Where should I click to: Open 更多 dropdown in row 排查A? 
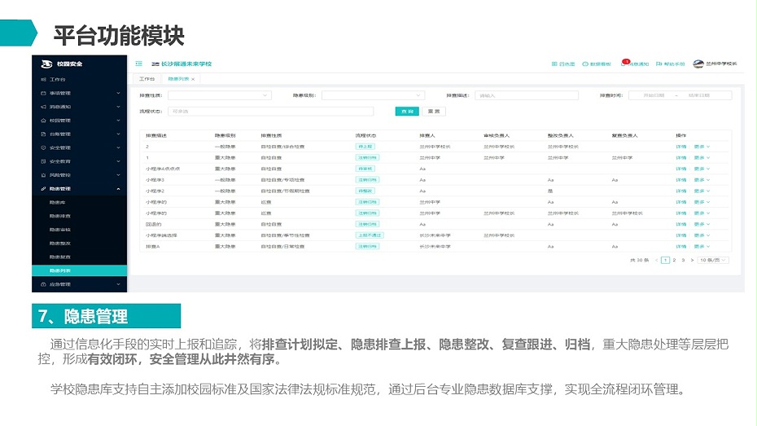pyautogui.click(x=702, y=247)
